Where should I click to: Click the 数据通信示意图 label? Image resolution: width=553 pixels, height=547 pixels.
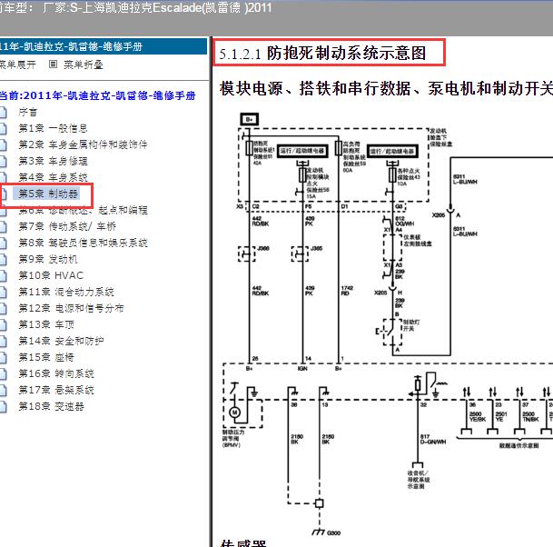[518, 446]
